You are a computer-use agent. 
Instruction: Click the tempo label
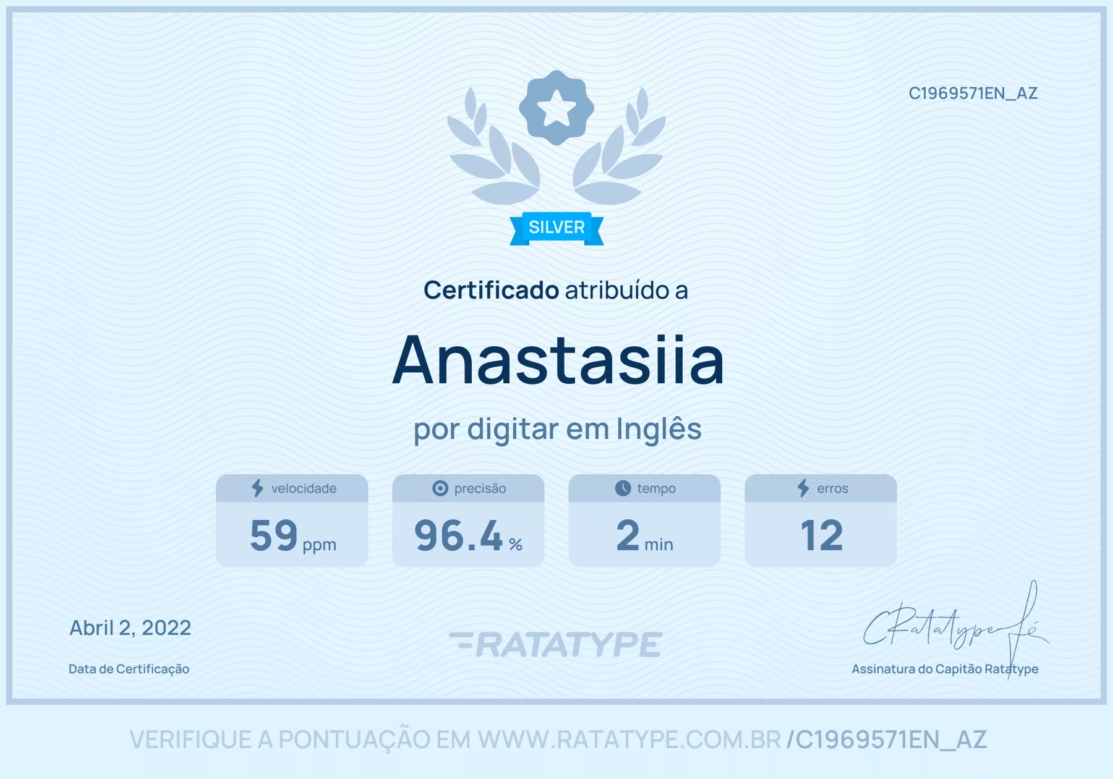coord(656,488)
